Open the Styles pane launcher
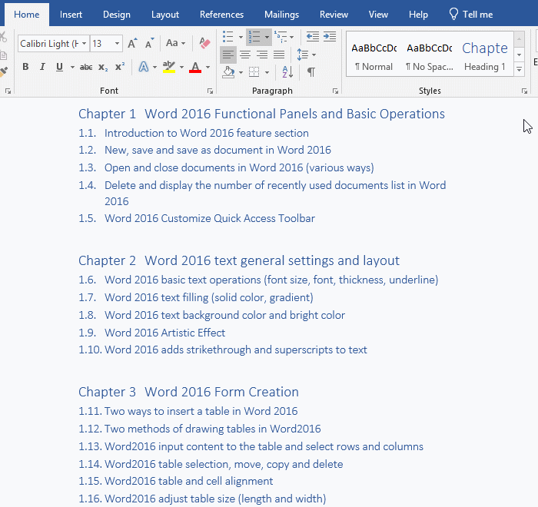Image resolution: width=538 pixels, height=507 pixels. point(524,91)
